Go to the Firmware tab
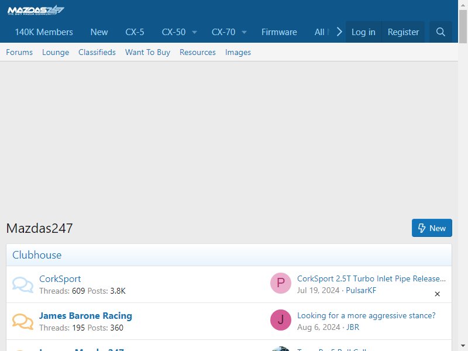 (279, 32)
